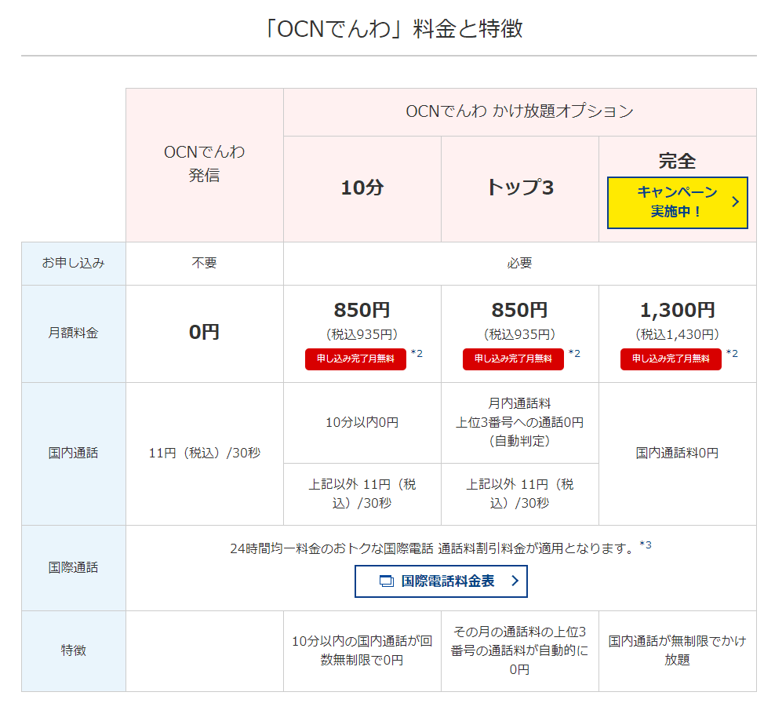
Task: Click the 国際通話 row label
Action: 74,568
